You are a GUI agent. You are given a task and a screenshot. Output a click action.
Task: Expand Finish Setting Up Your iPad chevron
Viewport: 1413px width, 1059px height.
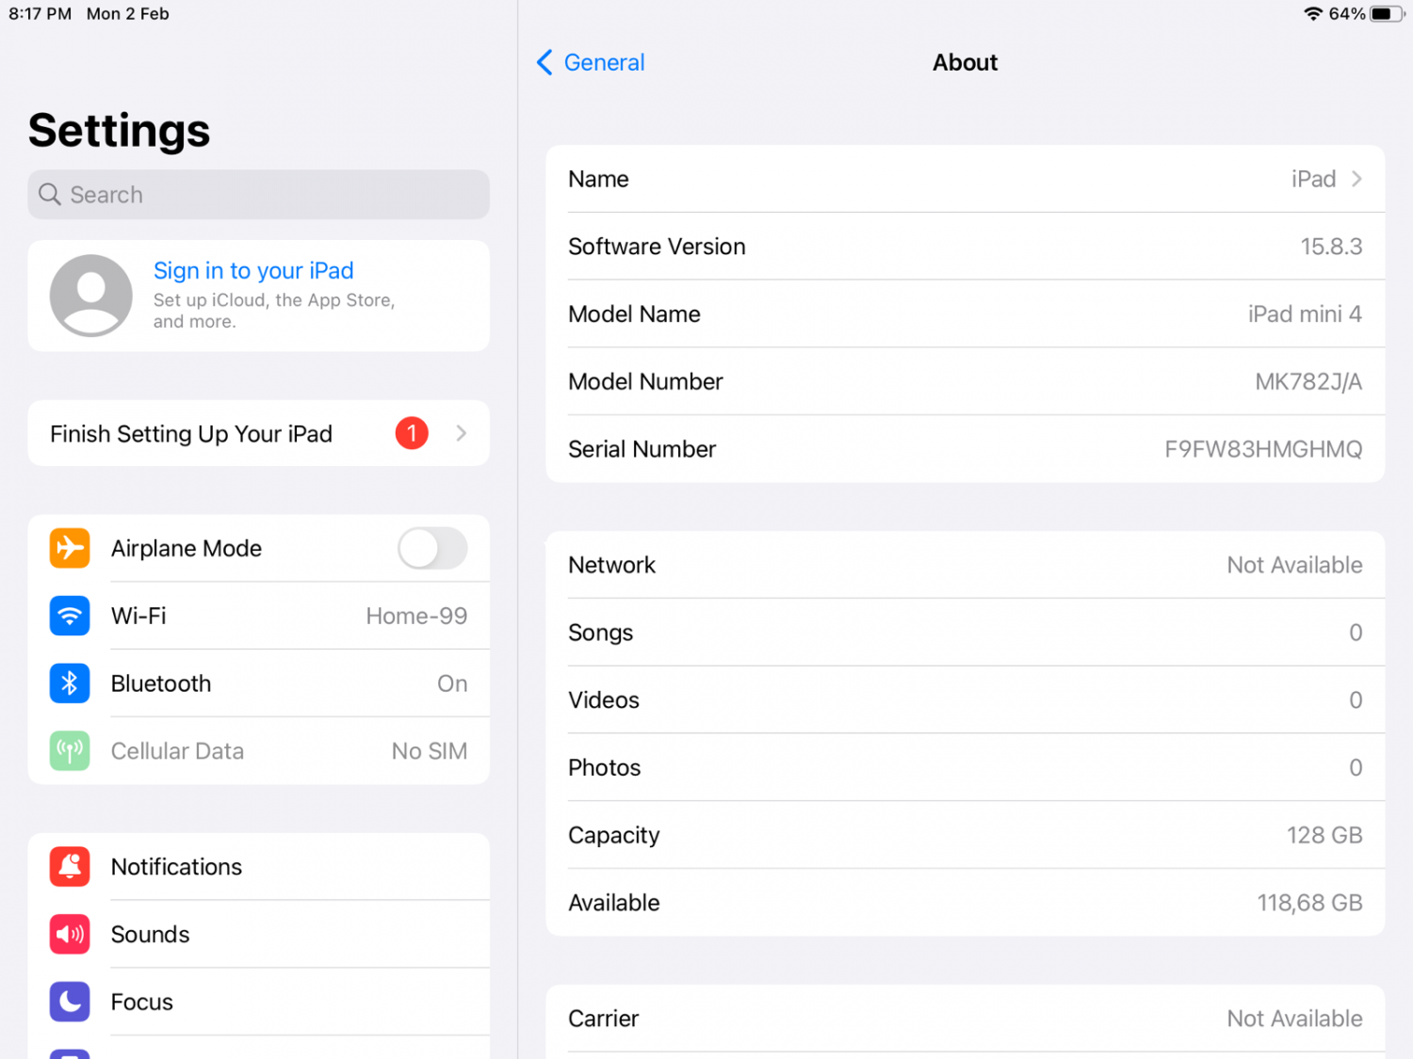tap(461, 433)
